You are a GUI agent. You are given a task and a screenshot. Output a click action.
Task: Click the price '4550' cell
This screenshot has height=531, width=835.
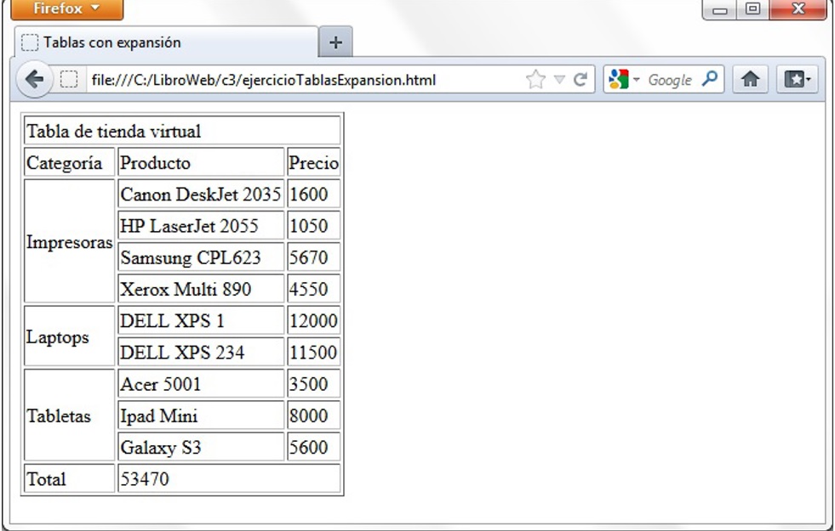pos(314,289)
